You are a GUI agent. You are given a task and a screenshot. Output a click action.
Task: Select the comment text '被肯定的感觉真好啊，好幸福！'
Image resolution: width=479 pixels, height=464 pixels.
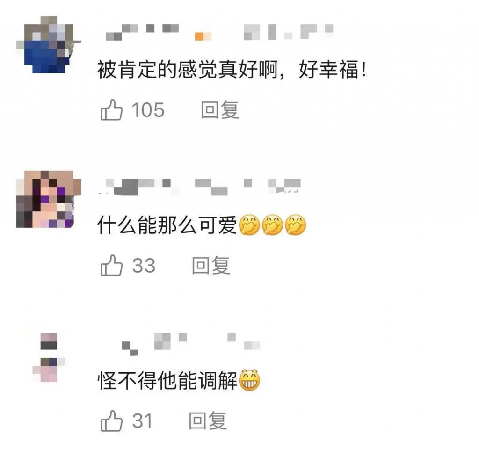pyautogui.click(x=232, y=70)
